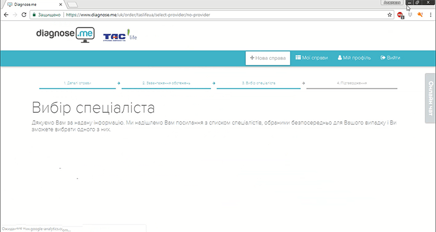Click the green lock security icon
This screenshot has width=436, height=232.
click(x=34, y=15)
